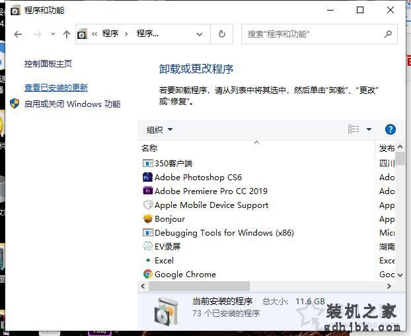Screen dimensions: 411x336
Task: Click the small Excel icon
Action: click(x=148, y=260)
